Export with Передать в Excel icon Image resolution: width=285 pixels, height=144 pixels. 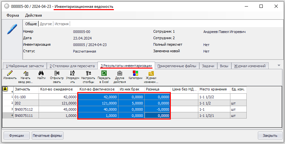(104, 73)
